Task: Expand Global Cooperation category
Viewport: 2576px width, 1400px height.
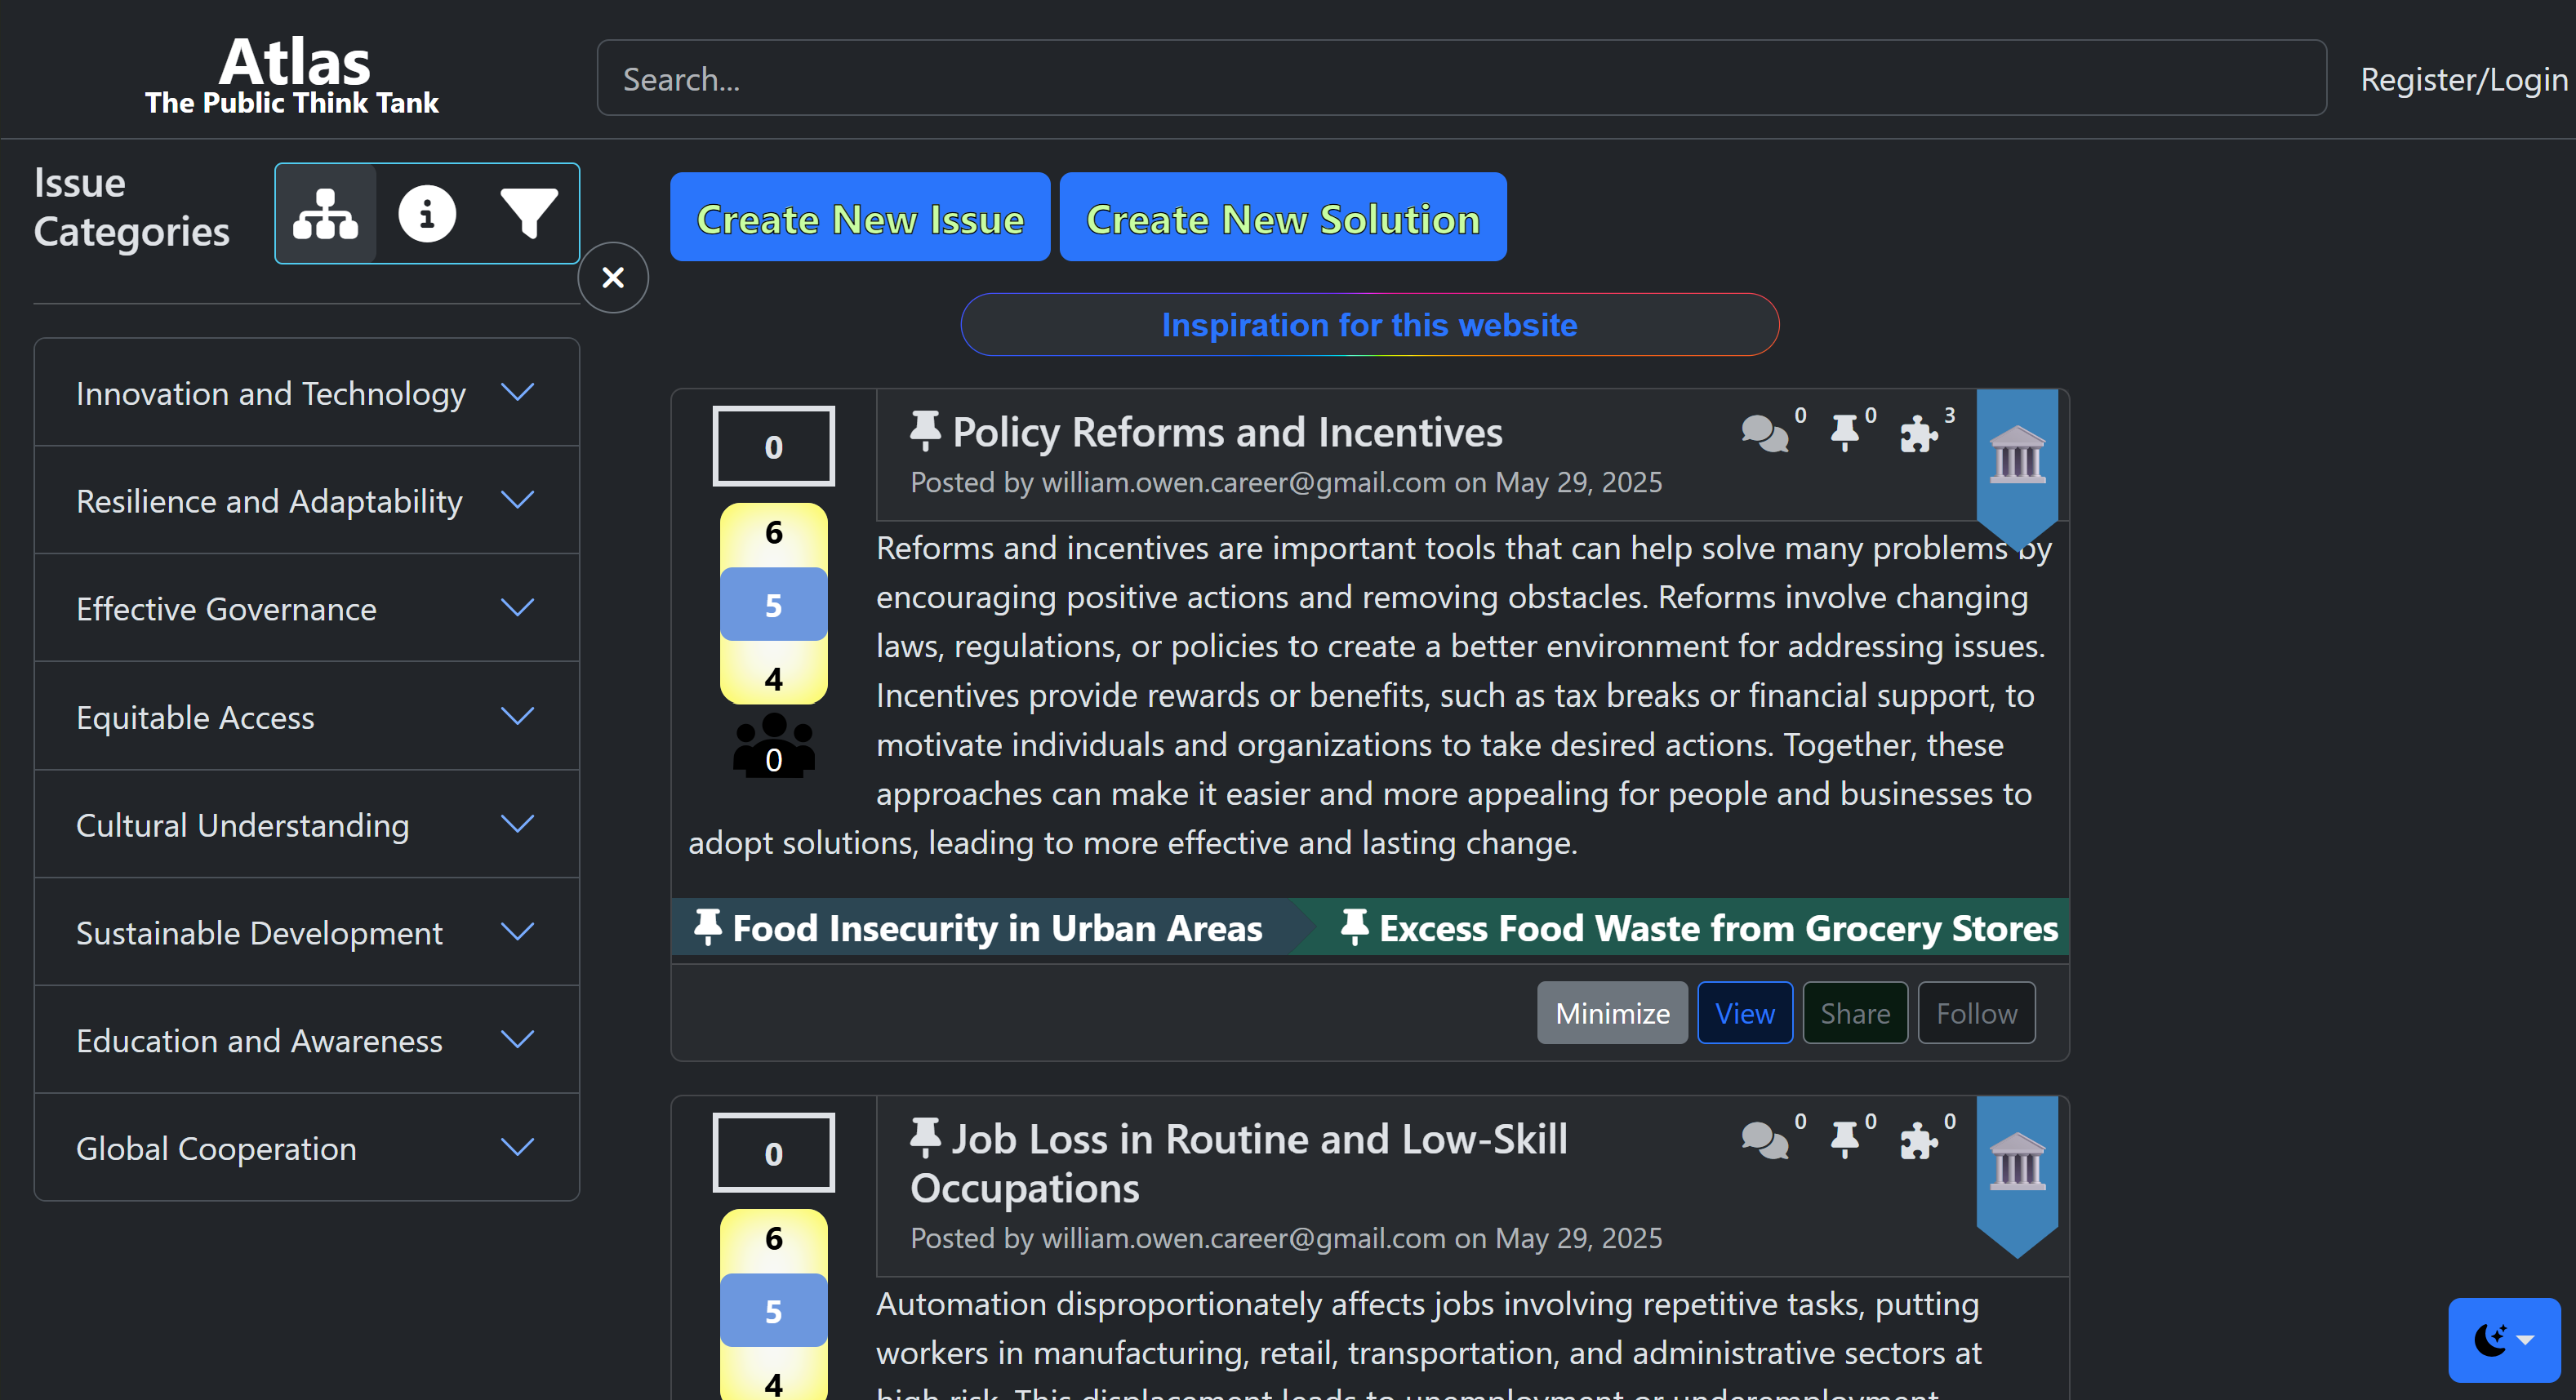Action: tap(306, 1148)
